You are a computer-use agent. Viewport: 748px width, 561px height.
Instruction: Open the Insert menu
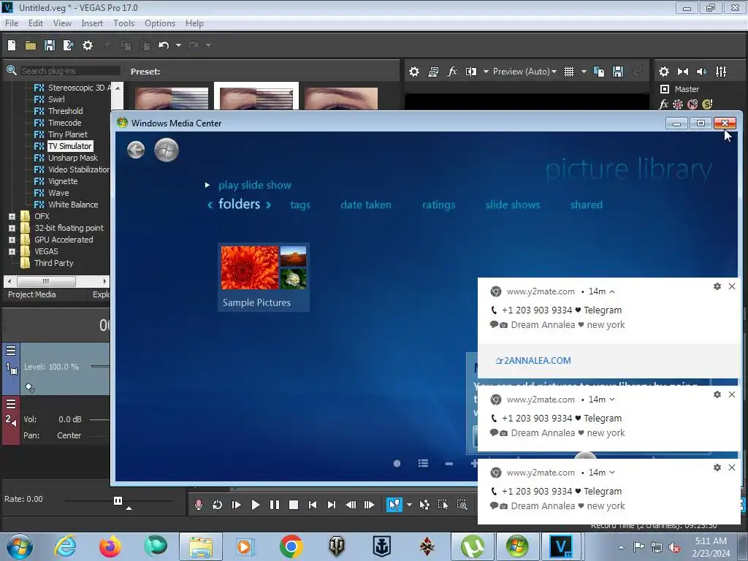coord(92,23)
